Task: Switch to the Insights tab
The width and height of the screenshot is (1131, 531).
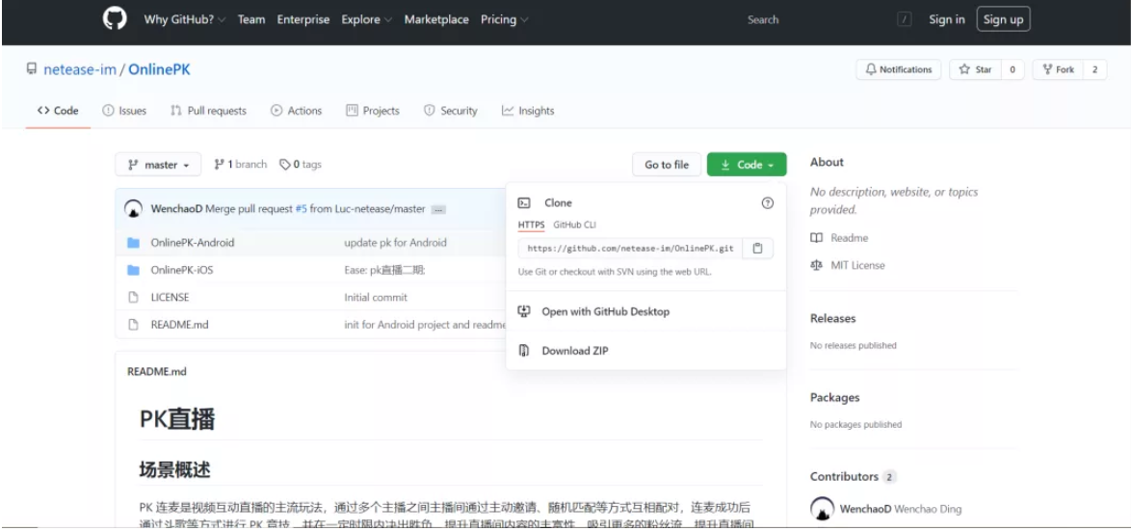Action: (528, 111)
